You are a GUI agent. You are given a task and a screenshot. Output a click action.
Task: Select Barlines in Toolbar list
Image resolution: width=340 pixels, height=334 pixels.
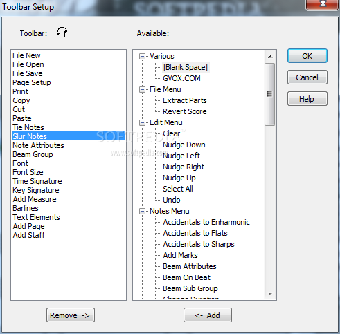69,208
